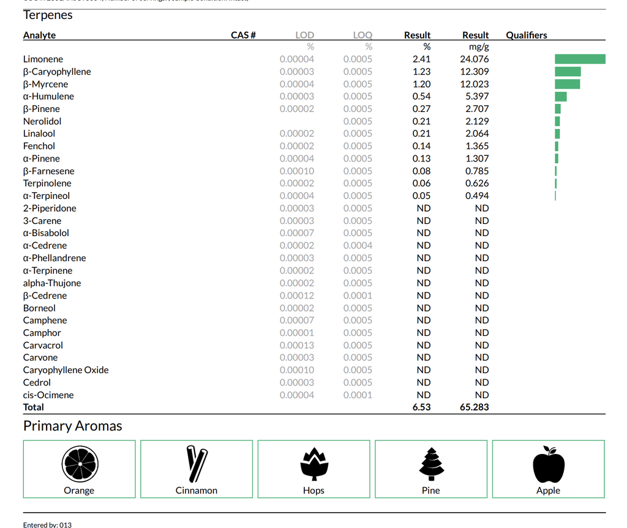Screen dimensions: 627x528
Task: Click the Caryophyllene Oxide analyte name
Action: (66, 370)
